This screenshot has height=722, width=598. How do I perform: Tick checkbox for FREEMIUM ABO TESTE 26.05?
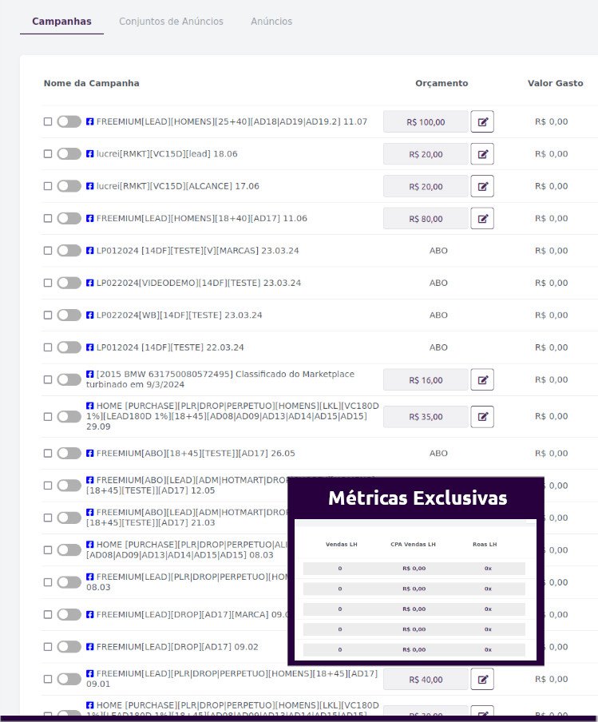48,453
